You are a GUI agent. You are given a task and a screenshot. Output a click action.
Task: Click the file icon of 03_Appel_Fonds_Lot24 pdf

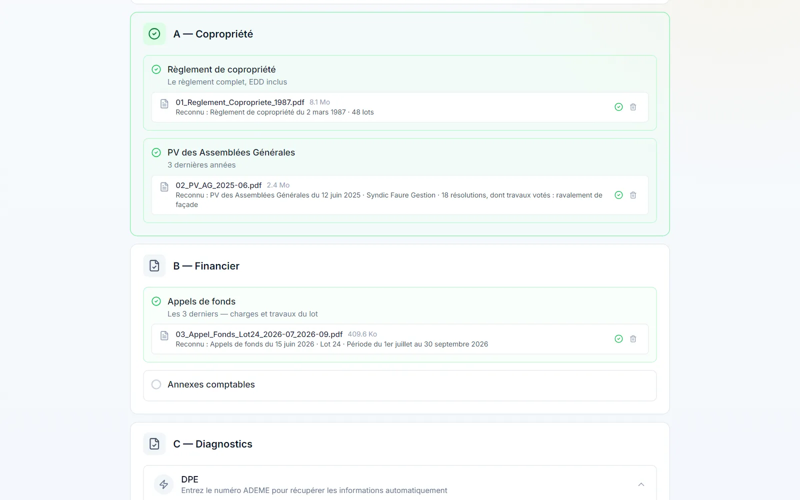(x=164, y=336)
